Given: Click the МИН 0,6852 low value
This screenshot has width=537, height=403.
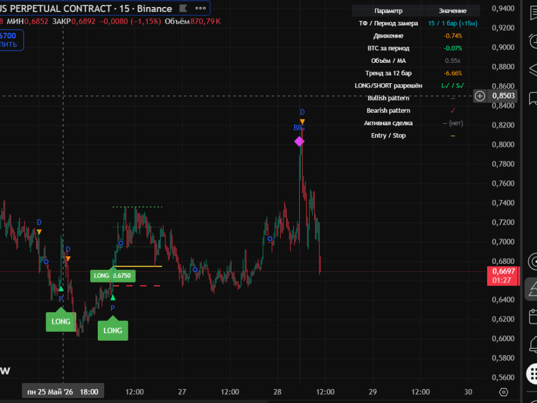Looking at the screenshot, I should (x=27, y=21).
